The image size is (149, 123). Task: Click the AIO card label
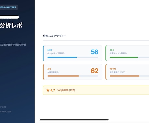[x=49, y=69]
